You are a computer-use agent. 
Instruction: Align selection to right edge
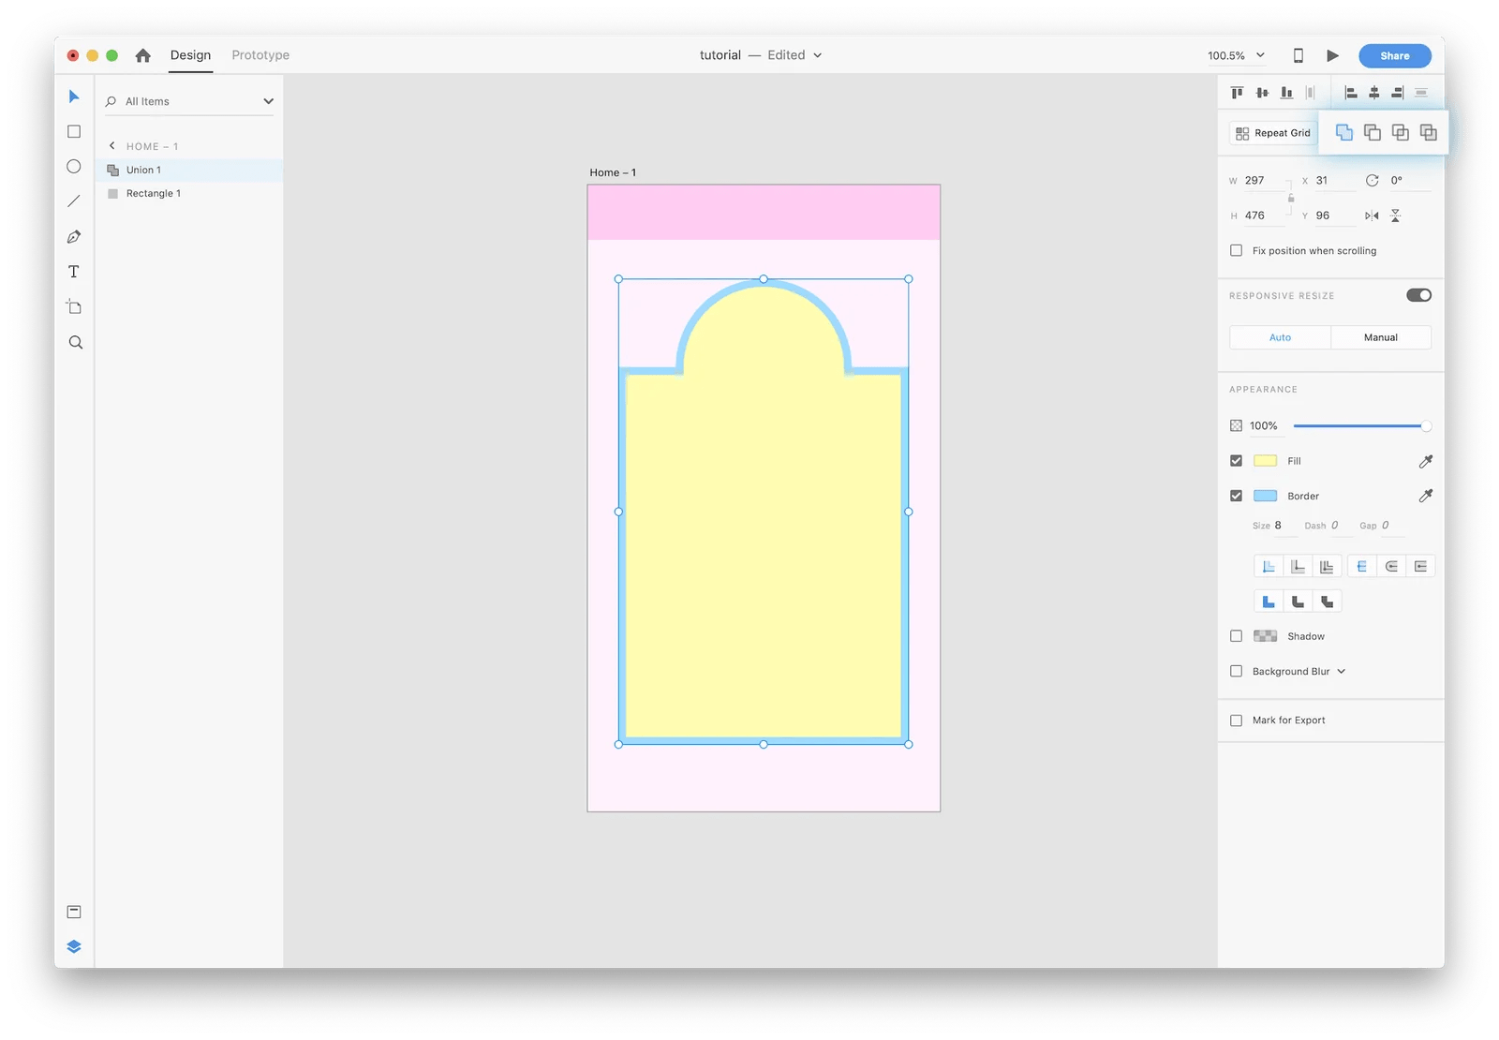[x=1398, y=93]
